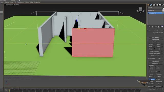Expand the Soft Selection rollout
The width and height of the screenshot is (164, 92).
coord(155,37)
